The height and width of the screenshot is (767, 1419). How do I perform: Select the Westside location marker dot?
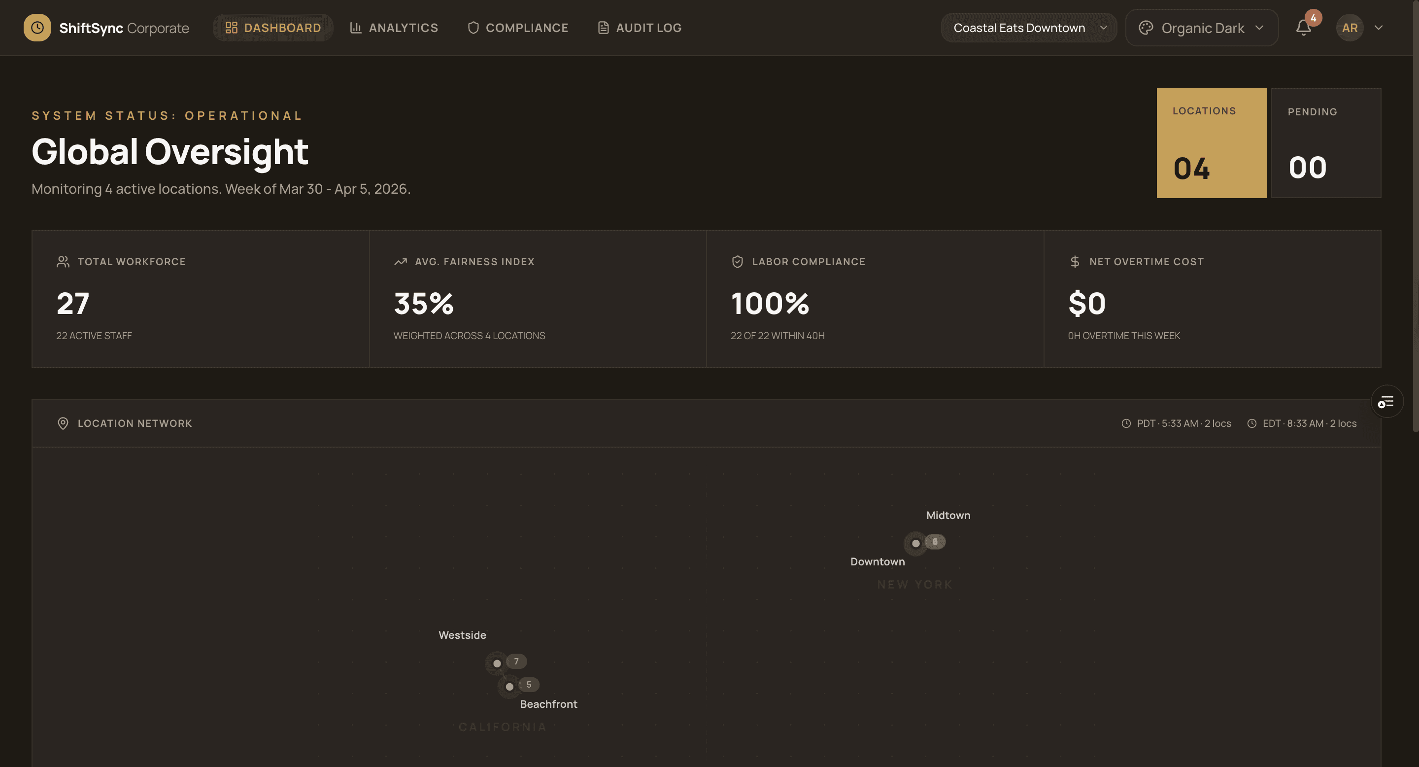[x=498, y=663]
